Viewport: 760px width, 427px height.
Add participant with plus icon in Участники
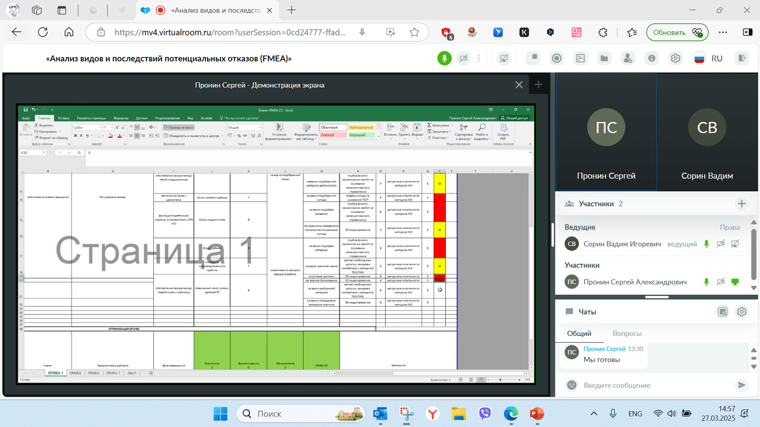pyautogui.click(x=741, y=204)
